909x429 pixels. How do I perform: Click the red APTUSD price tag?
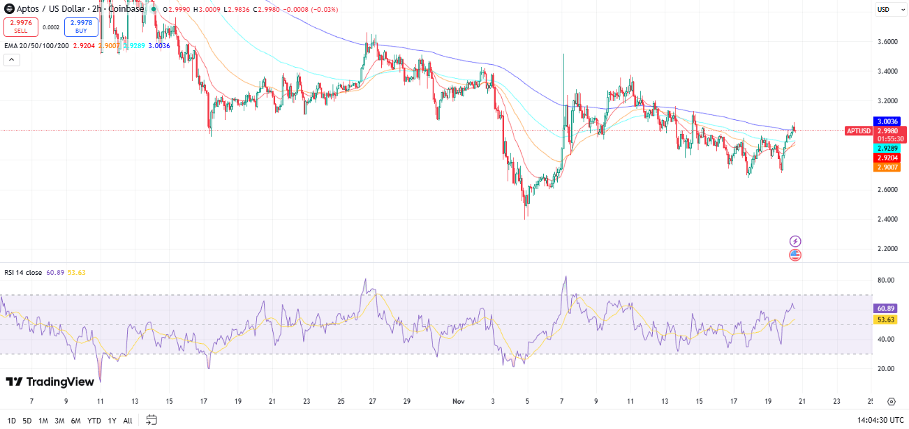click(x=858, y=130)
